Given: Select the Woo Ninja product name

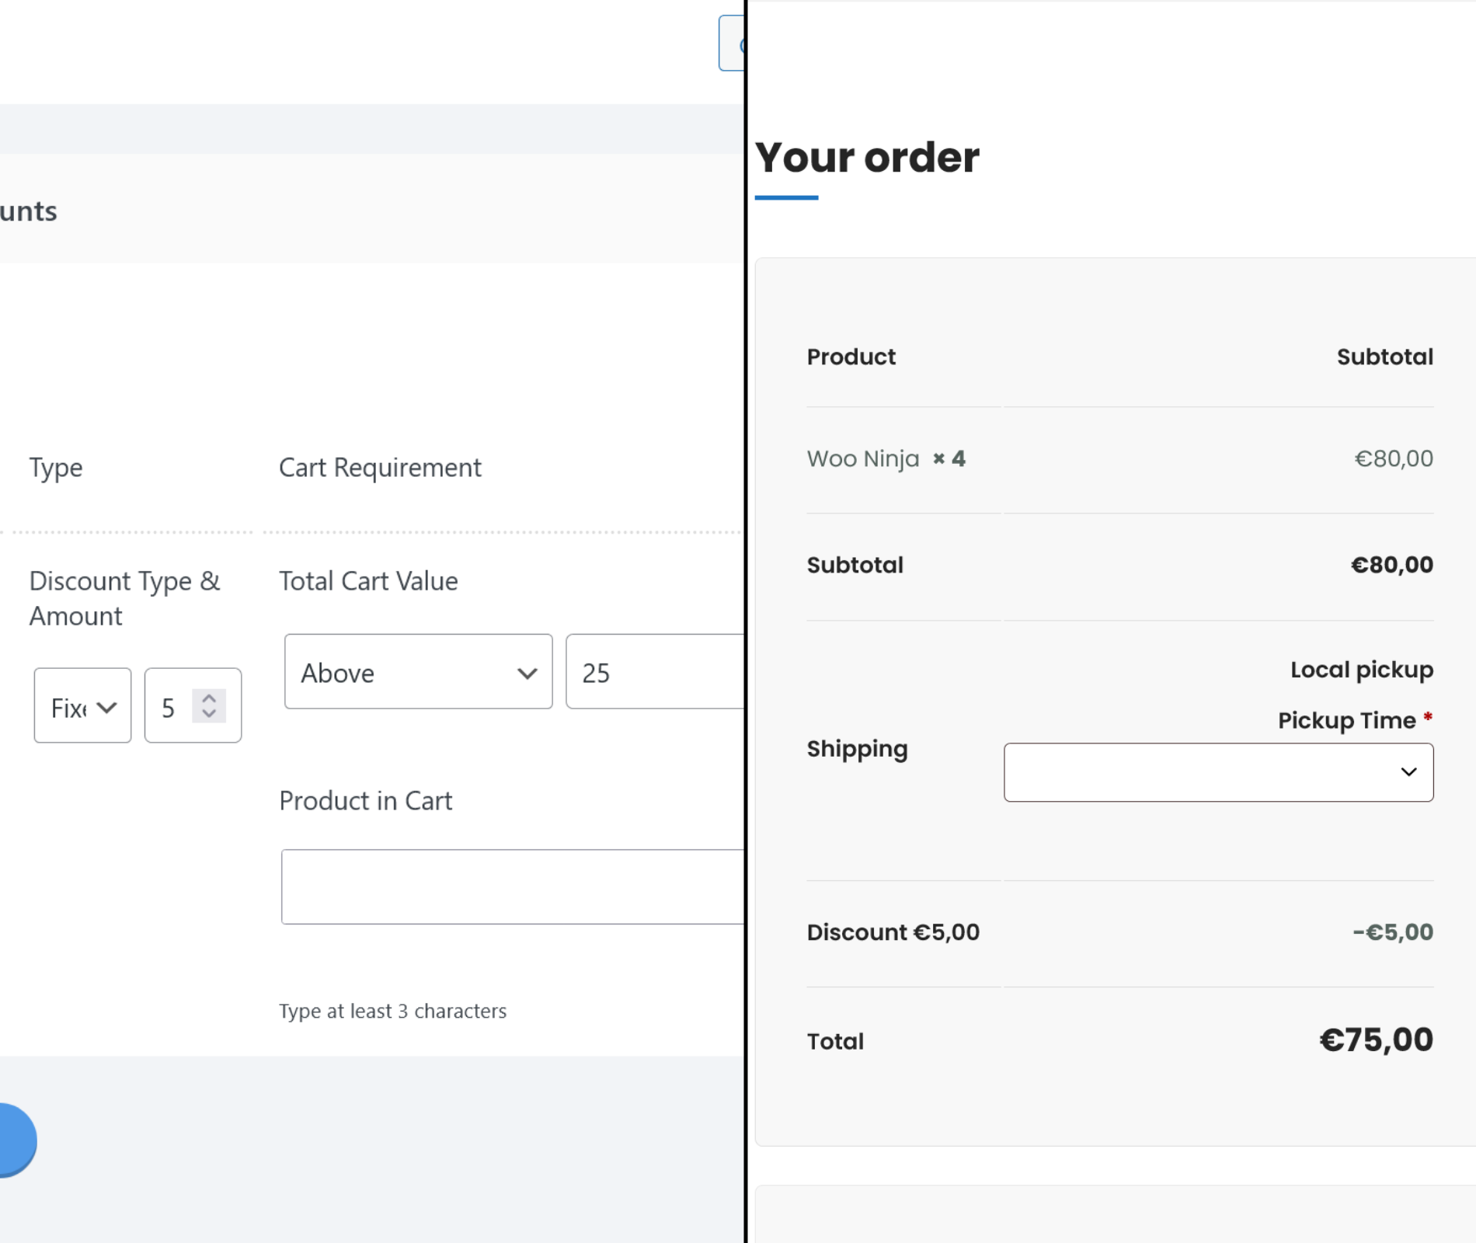Looking at the screenshot, I should [x=862, y=459].
